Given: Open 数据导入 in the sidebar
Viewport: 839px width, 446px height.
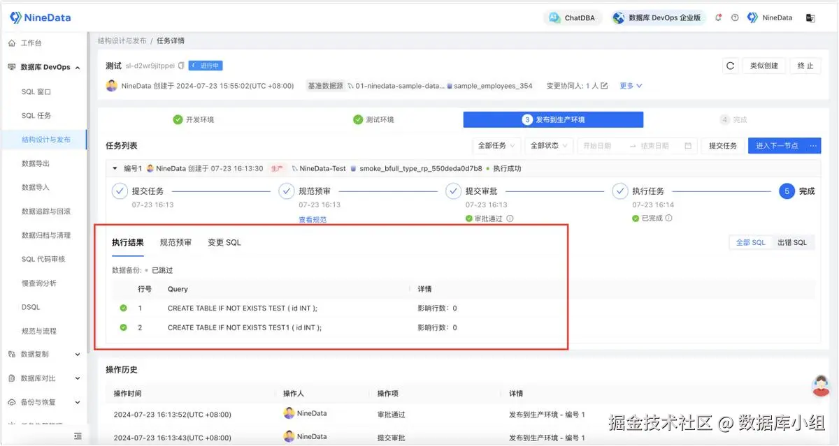Looking at the screenshot, I should pos(35,187).
